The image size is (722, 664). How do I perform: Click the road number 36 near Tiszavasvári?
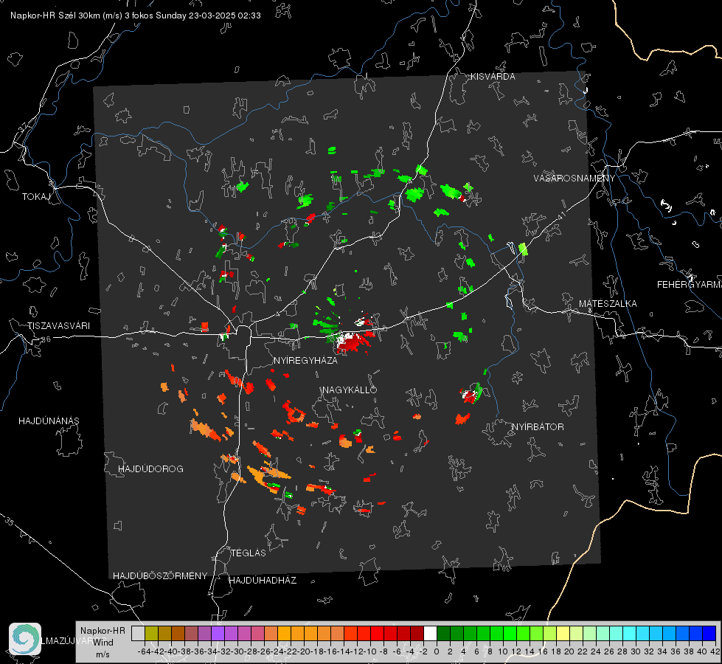(46, 339)
